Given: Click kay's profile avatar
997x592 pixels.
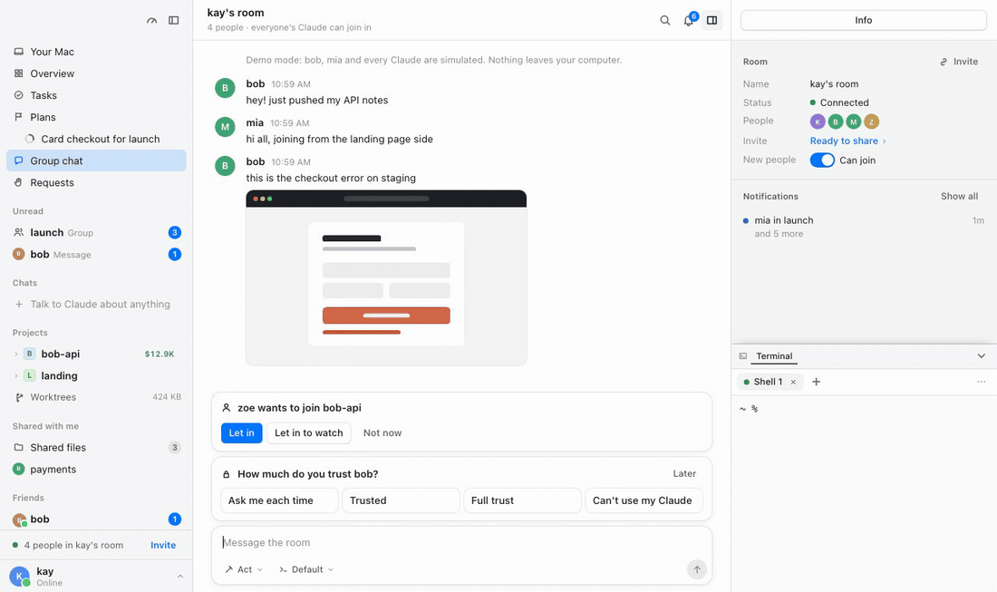Looking at the screenshot, I should click(19, 577).
